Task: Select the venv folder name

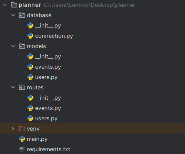Action: [33, 129]
